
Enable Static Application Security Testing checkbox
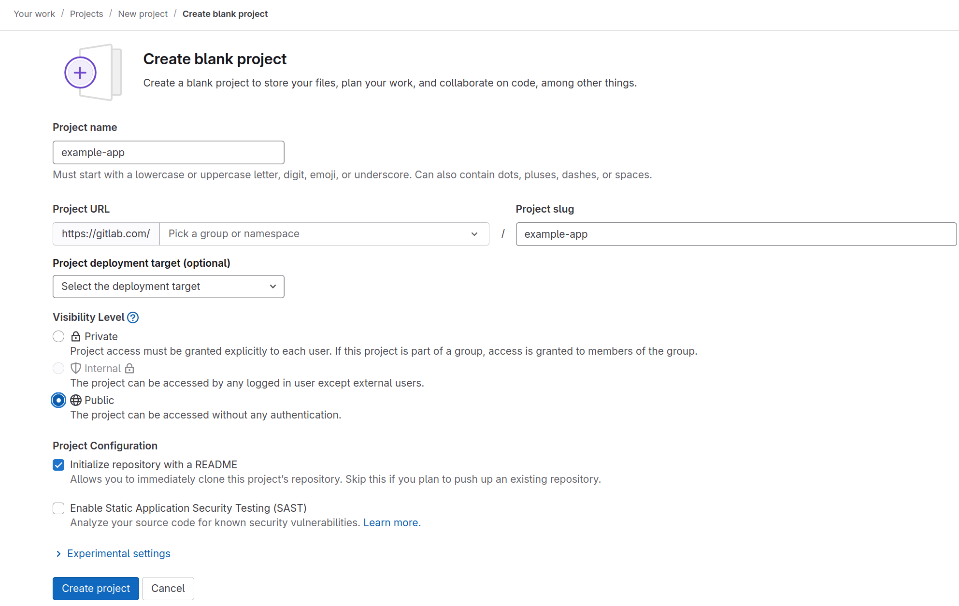(58, 508)
